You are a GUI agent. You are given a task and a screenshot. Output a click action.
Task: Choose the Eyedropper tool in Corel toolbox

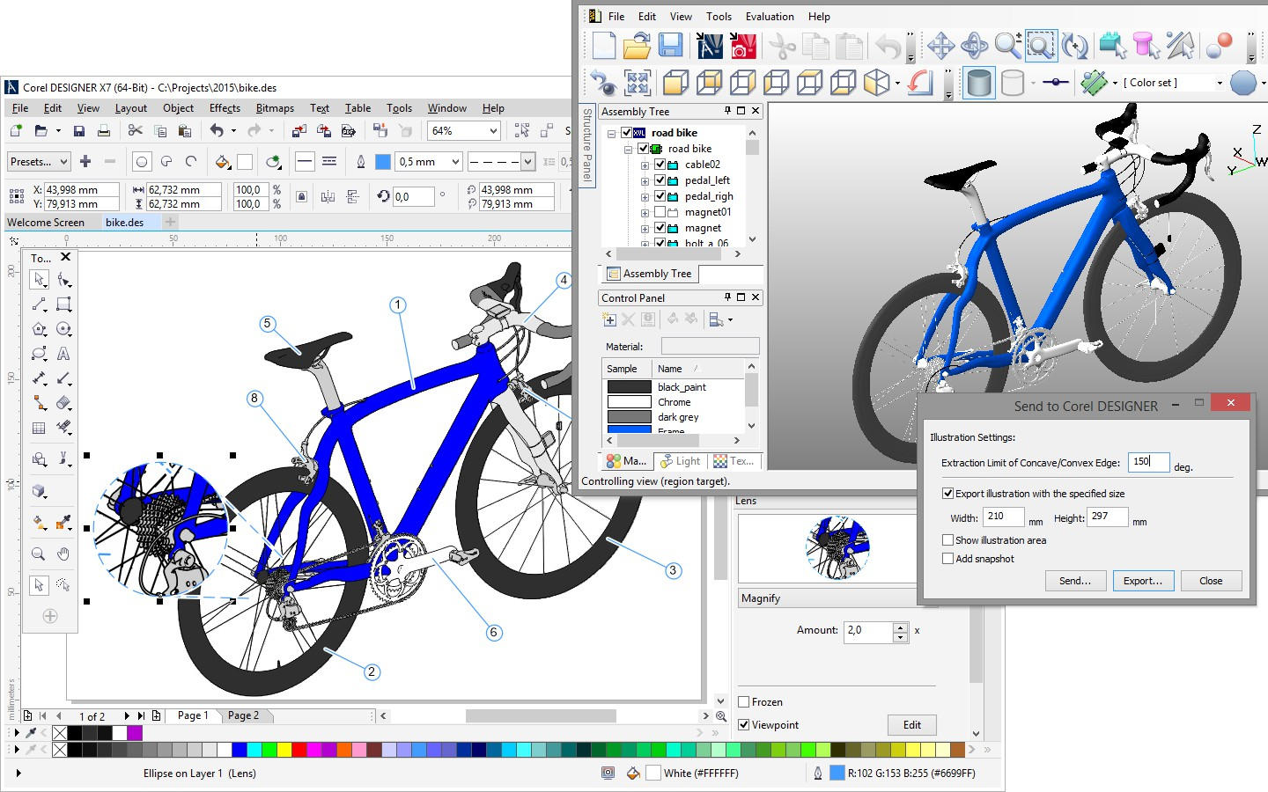pyautogui.click(x=63, y=524)
